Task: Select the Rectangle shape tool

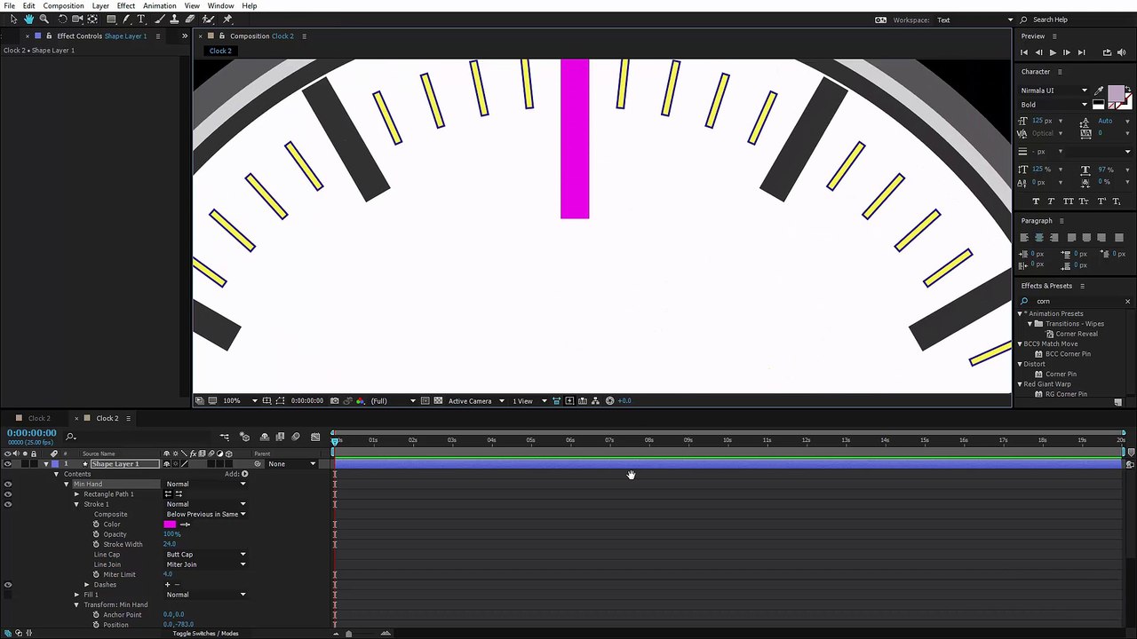Action: coord(111,19)
